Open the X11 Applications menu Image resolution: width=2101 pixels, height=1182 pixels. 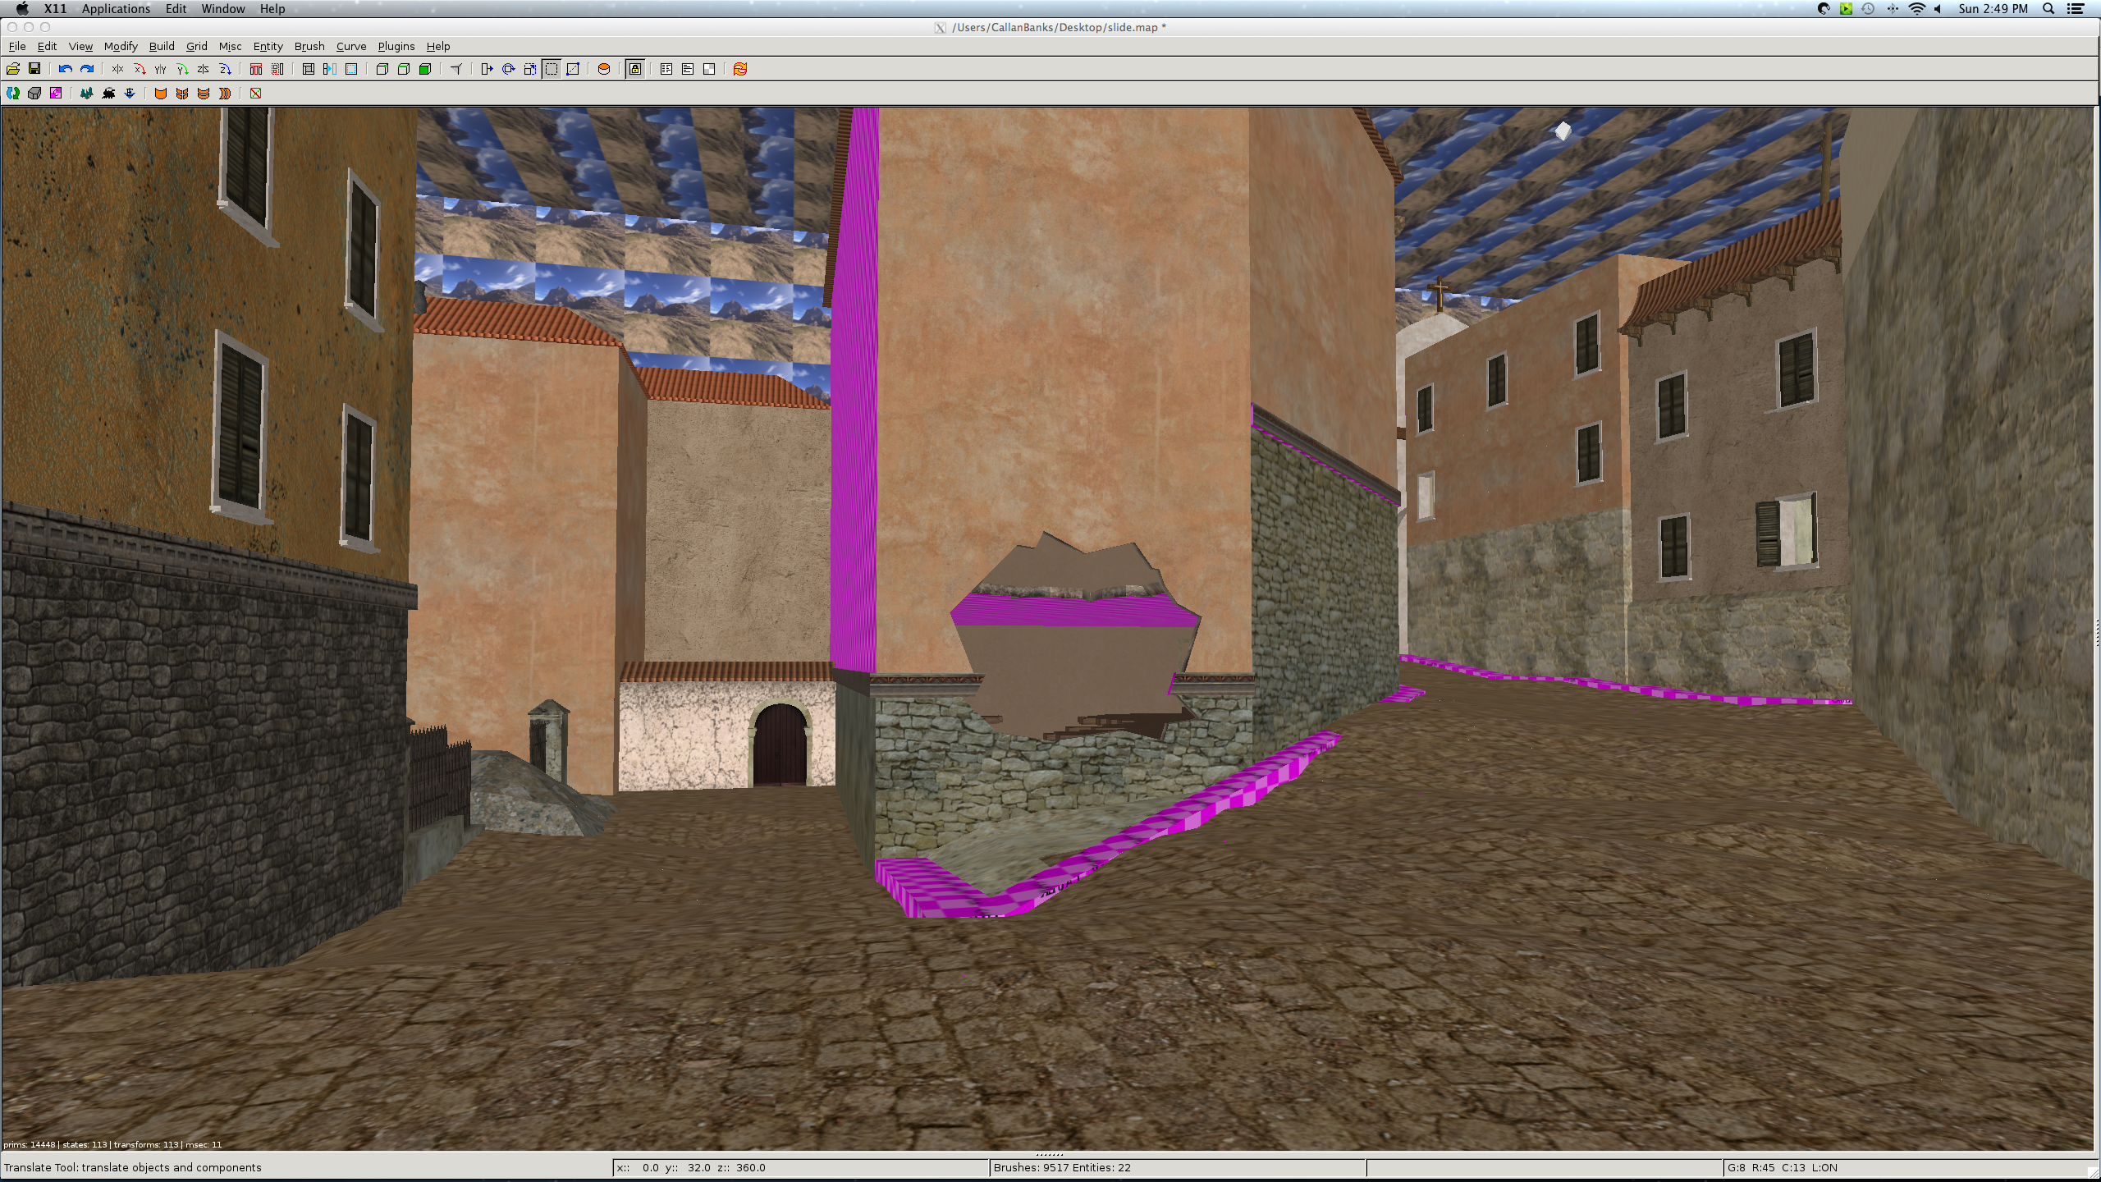click(x=116, y=9)
